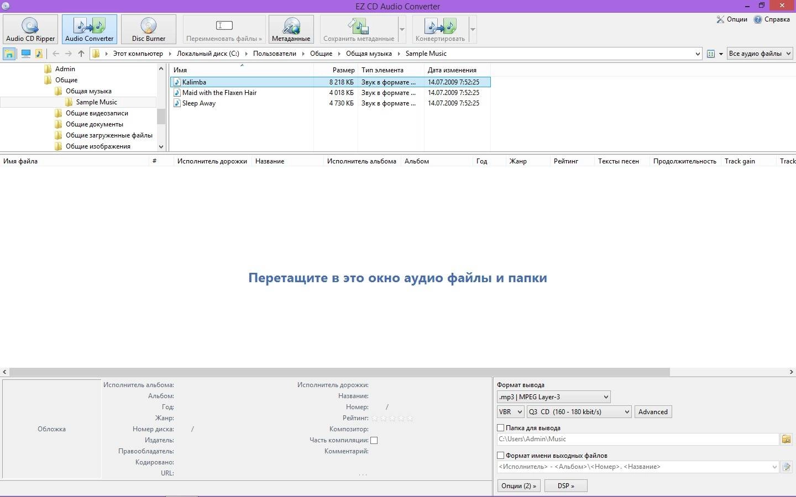
Task: Open Опции in the top right
Action: pos(732,19)
